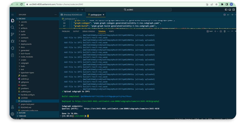Toggle secondary side bar visibility
Screen dimensions: 245x127
233,10
